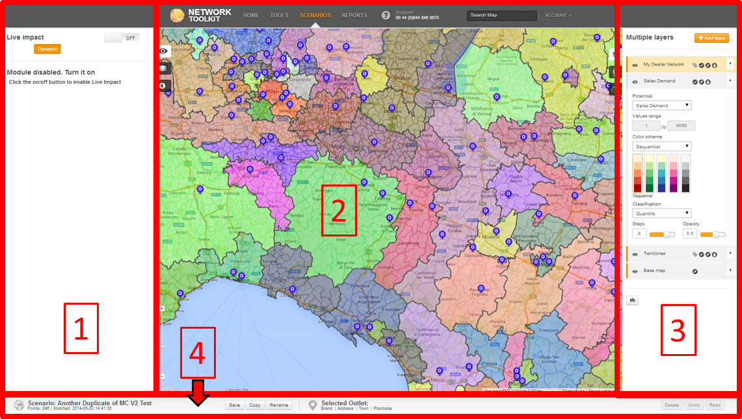
Task: Open the Classification Quantile dropdown
Action: coord(661,213)
